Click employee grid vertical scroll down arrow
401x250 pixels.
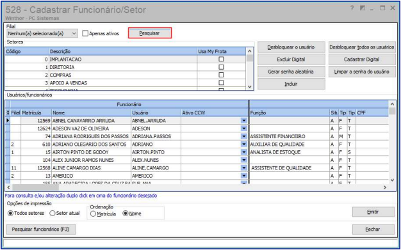[392, 180]
